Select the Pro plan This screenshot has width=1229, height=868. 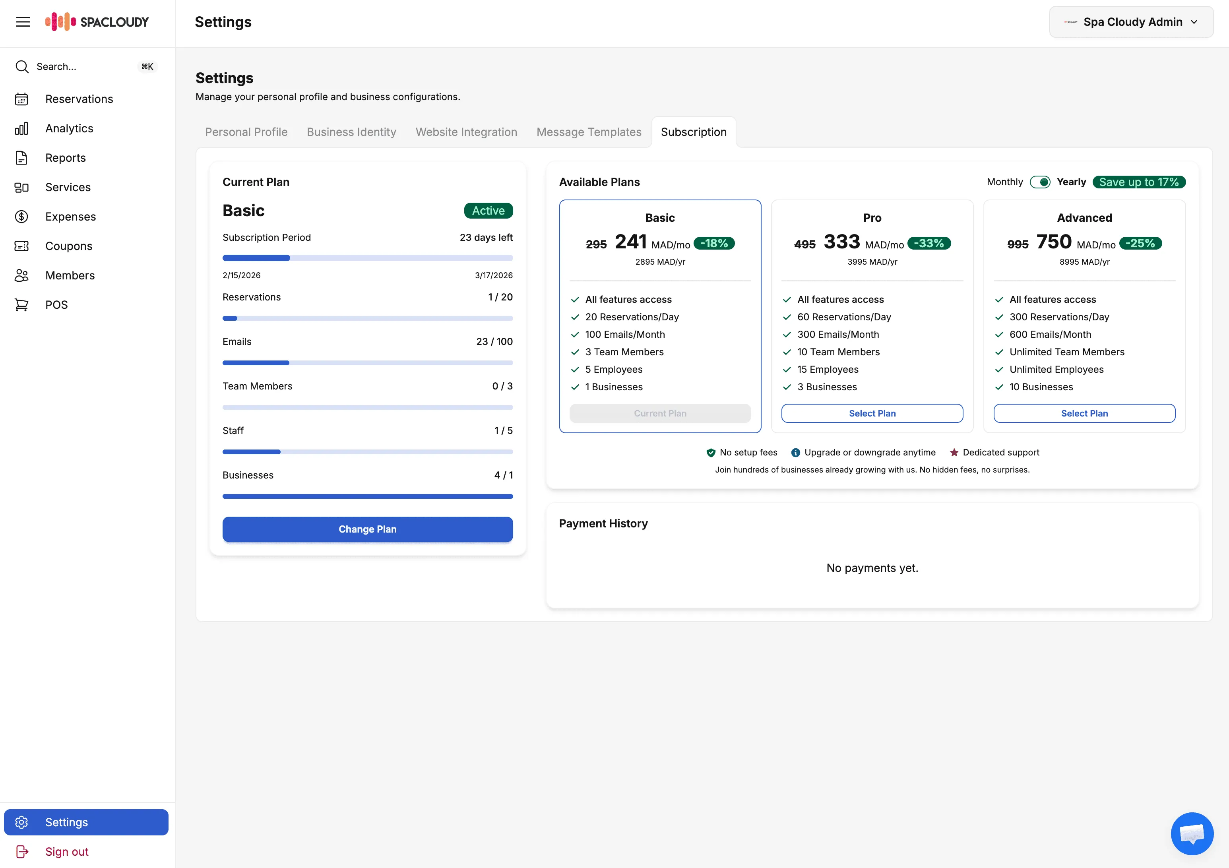pos(871,413)
